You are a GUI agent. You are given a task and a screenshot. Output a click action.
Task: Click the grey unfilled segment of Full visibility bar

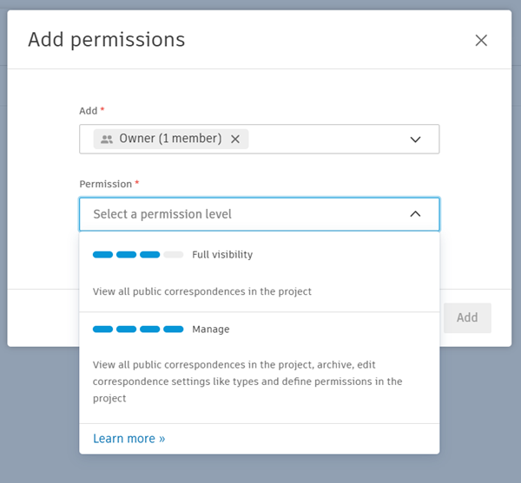[x=174, y=255]
